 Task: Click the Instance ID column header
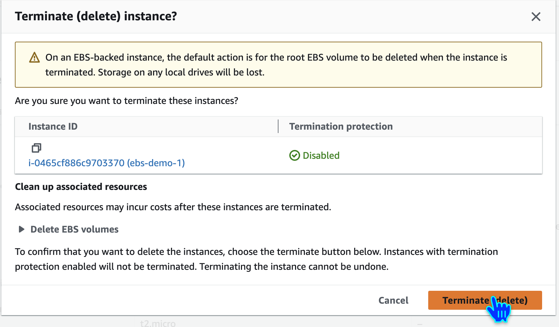pos(53,127)
